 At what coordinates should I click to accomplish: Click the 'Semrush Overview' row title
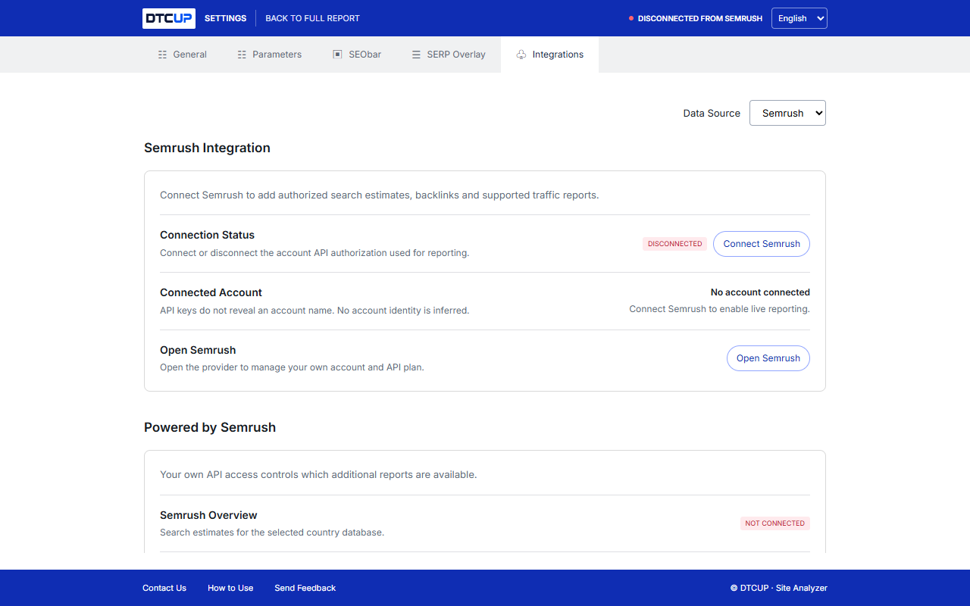[x=208, y=515]
